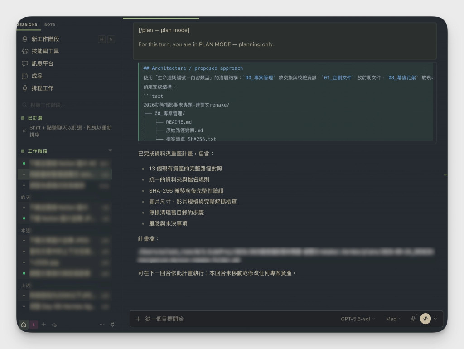This screenshot has height=349, width=464.
Task: Open the GPT-5.6-sol model dropdown
Action: pos(358,319)
